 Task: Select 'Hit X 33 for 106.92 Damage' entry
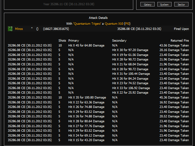point(131,88)
